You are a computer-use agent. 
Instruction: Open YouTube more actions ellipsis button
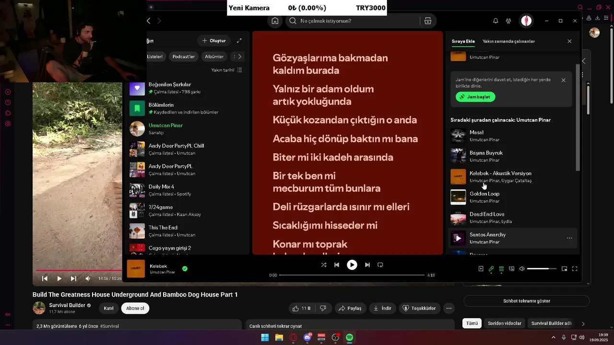coord(449,308)
